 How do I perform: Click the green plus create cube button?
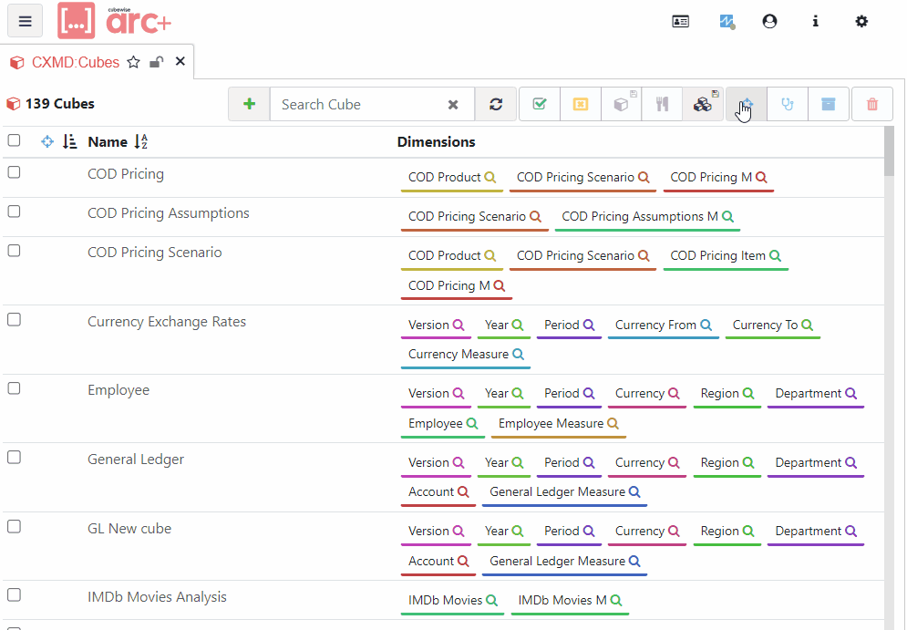pyautogui.click(x=249, y=105)
